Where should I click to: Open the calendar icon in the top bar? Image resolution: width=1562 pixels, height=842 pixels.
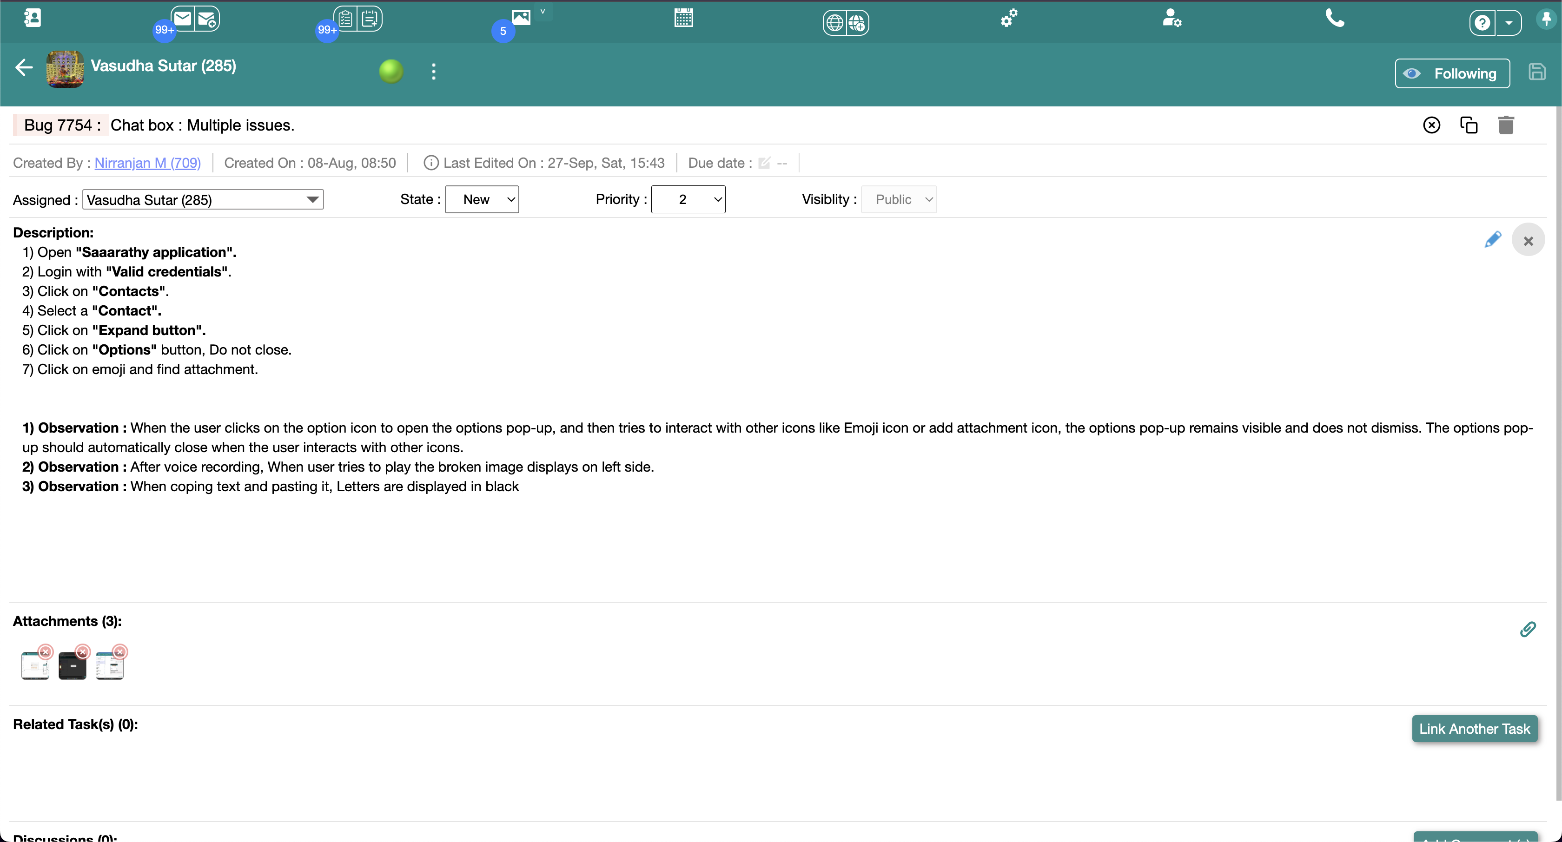(683, 18)
